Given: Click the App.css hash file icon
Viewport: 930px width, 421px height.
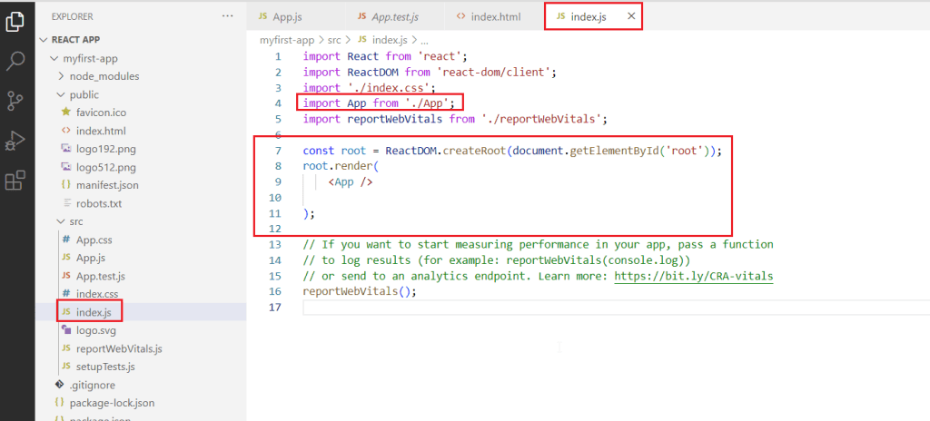Looking at the screenshot, I should (65, 240).
